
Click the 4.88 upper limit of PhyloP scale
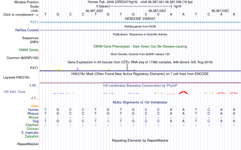[x=32, y=85]
